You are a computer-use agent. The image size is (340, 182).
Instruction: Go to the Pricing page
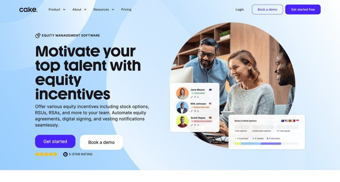pyautogui.click(x=126, y=9)
